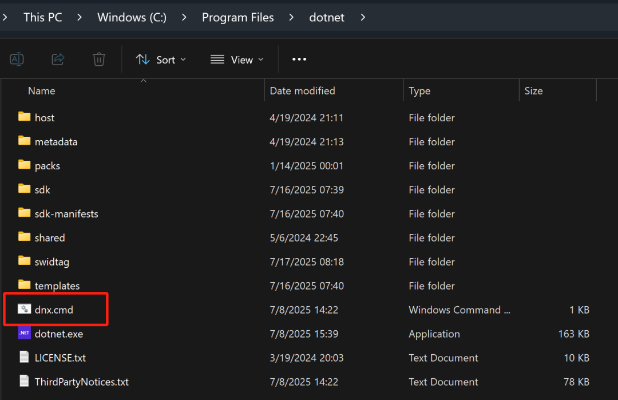This screenshot has height=400, width=618.
Task: Open the shared folder
Action: pyautogui.click(x=50, y=237)
